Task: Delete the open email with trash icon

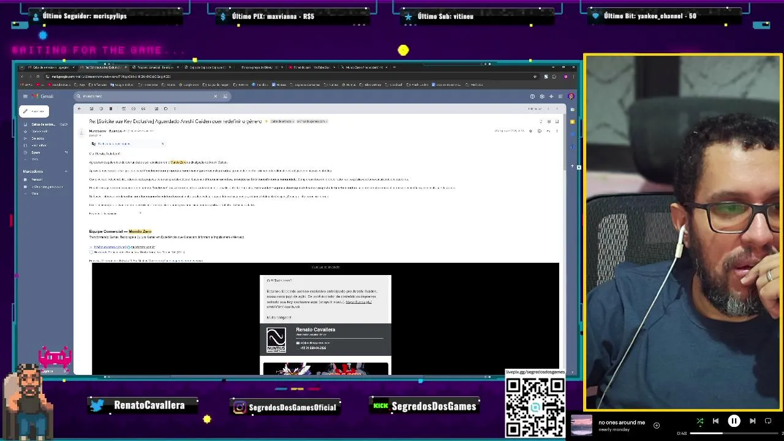Action: (111, 108)
